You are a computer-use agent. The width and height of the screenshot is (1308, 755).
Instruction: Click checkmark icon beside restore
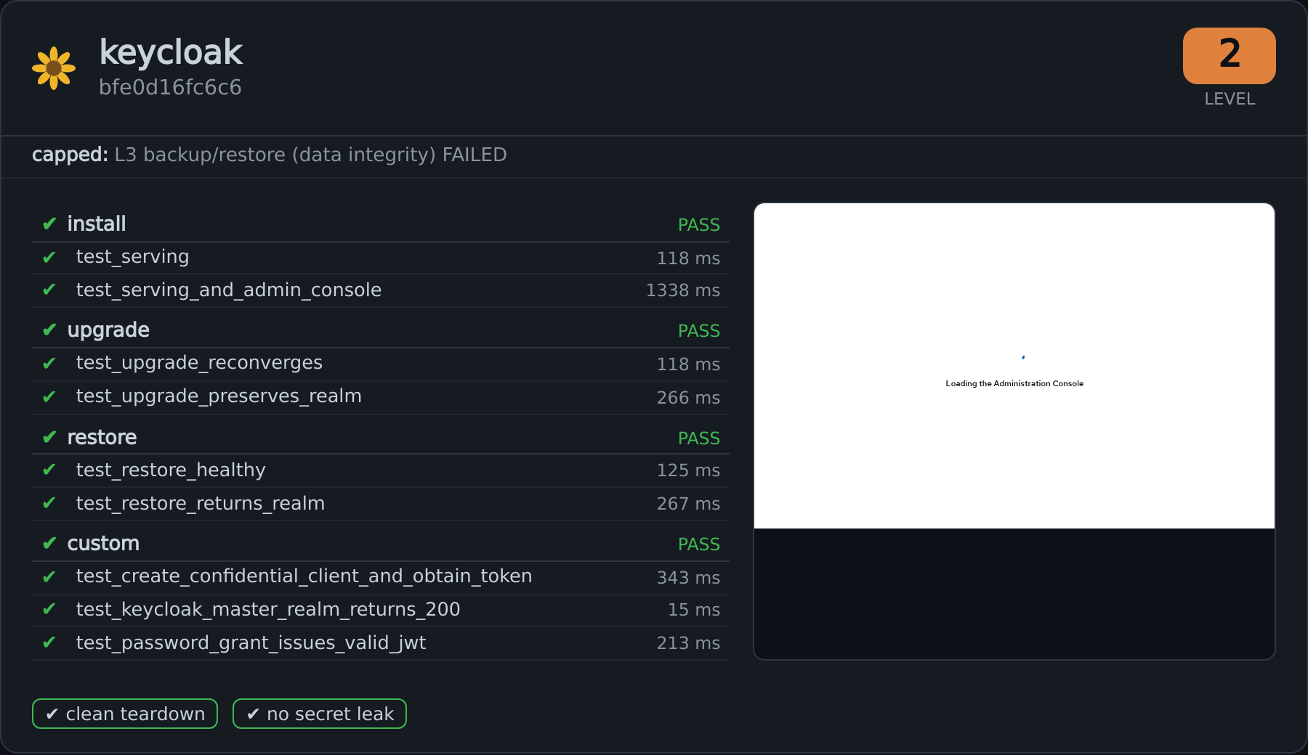(x=49, y=437)
